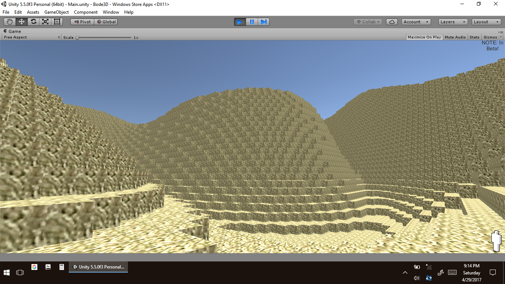Click the Game view Scale slider handle
505x284 pixels.
pos(77,37)
